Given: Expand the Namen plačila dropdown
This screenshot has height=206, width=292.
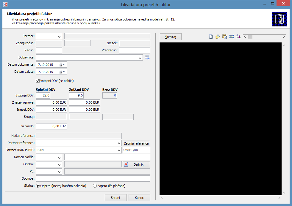Looking at the screenshot, I should 59,157.
